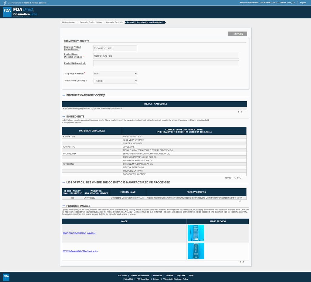Screen dimensions: 311x282
Task: Open the Fragrance or Flavor dropdown
Action: [x=115, y=73]
